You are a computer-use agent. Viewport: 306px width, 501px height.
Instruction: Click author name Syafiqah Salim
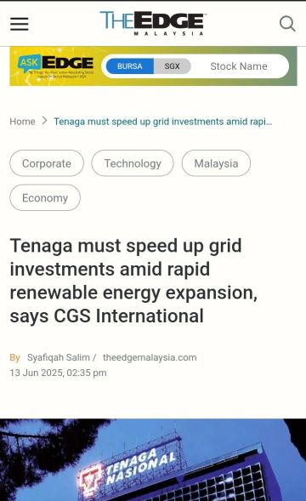[x=59, y=357]
